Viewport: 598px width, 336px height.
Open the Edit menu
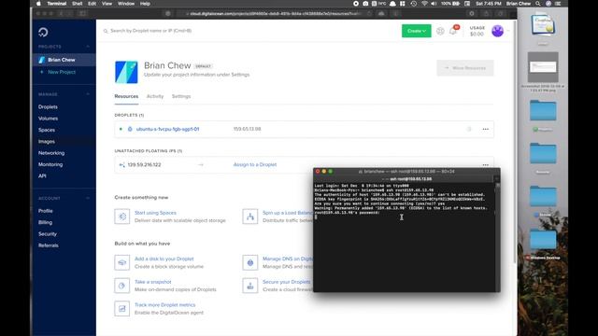pos(92,4)
